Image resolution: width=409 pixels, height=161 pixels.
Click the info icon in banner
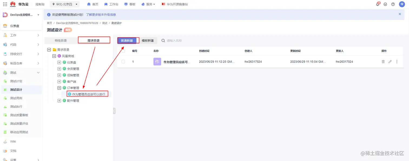(49, 15)
